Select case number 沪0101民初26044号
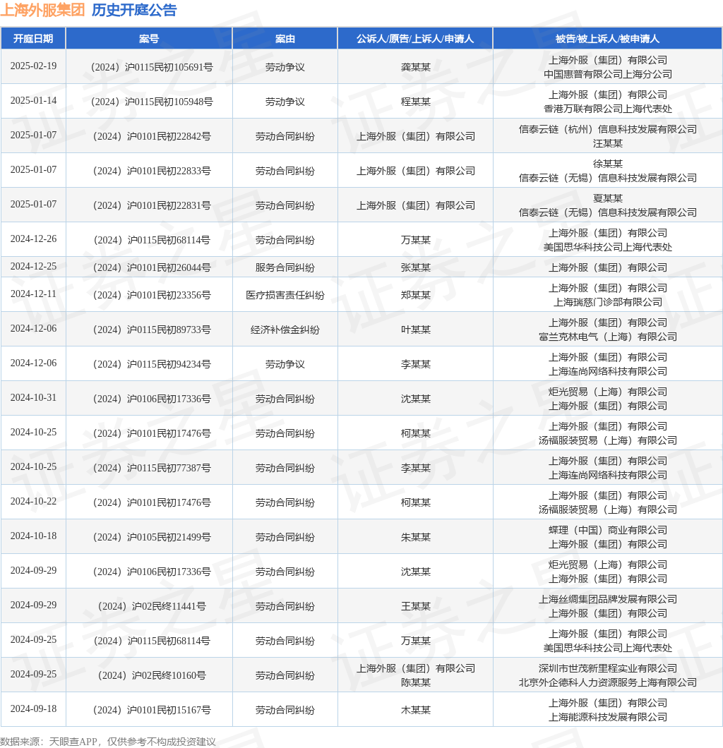This screenshot has width=723, height=748. click(x=169, y=267)
